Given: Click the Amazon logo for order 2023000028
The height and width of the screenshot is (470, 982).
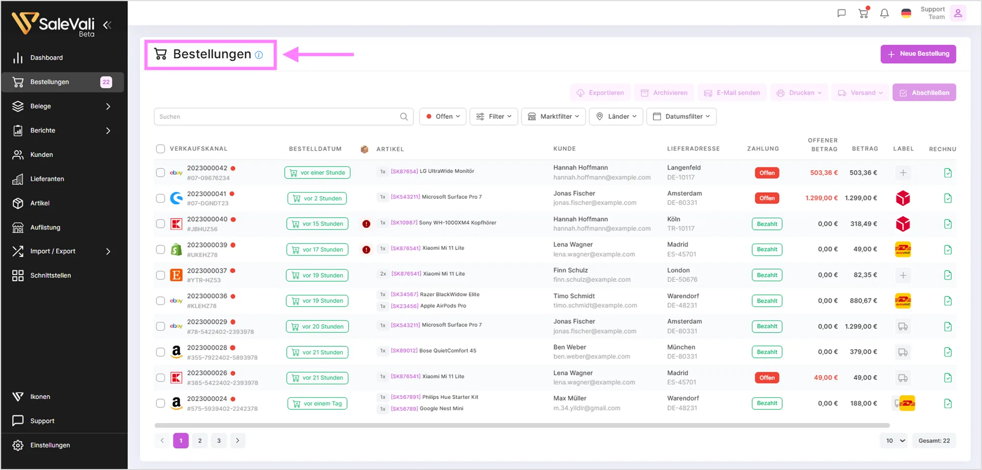Looking at the screenshot, I should (x=176, y=352).
